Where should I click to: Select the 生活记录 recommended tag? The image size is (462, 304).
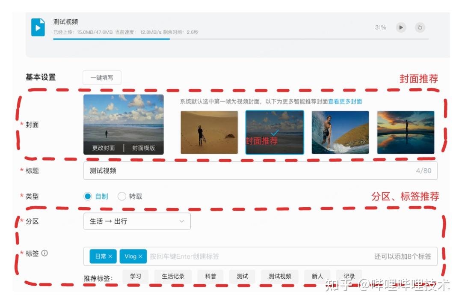point(173,276)
